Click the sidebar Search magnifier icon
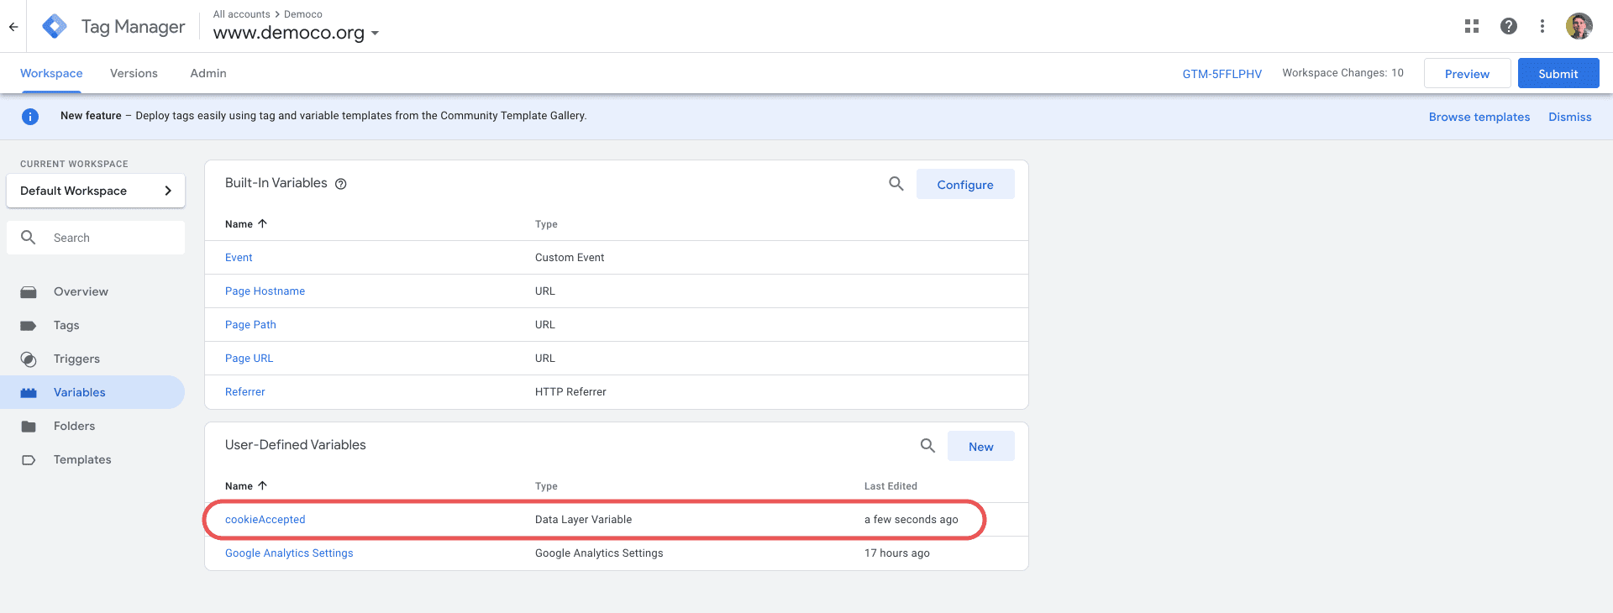The width and height of the screenshot is (1613, 613). pos(29,238)
